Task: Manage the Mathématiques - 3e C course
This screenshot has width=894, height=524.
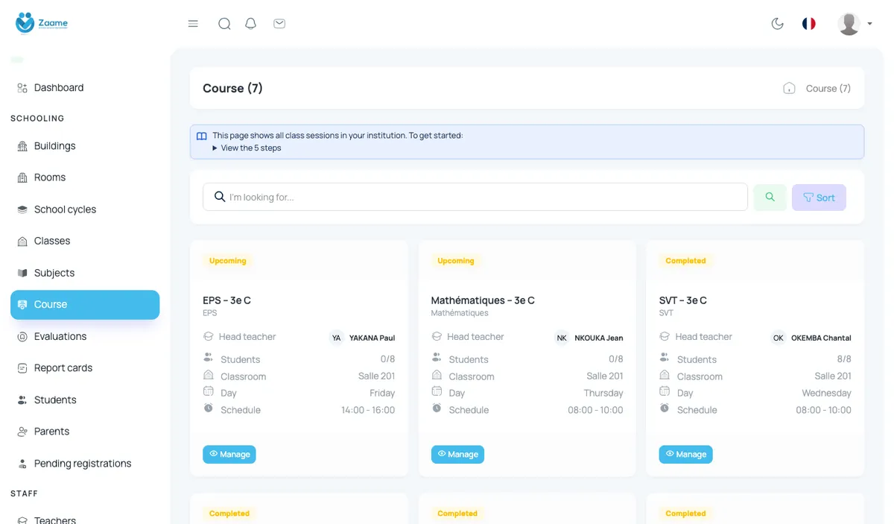Action: tap(457, 454)
